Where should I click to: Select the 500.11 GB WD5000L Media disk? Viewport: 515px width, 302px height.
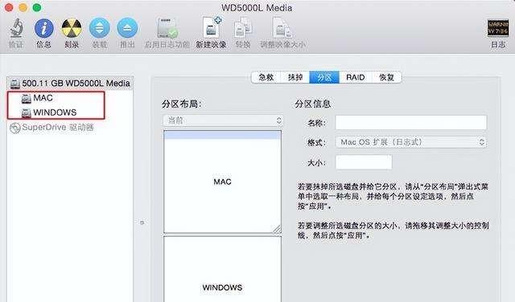click(x=70, y=84)
